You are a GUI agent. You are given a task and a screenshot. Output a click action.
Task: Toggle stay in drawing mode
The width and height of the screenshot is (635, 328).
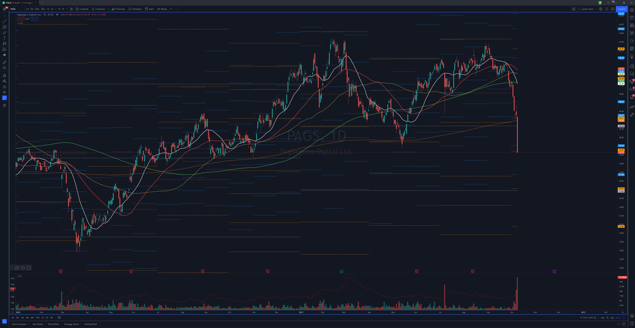(4, 81)
